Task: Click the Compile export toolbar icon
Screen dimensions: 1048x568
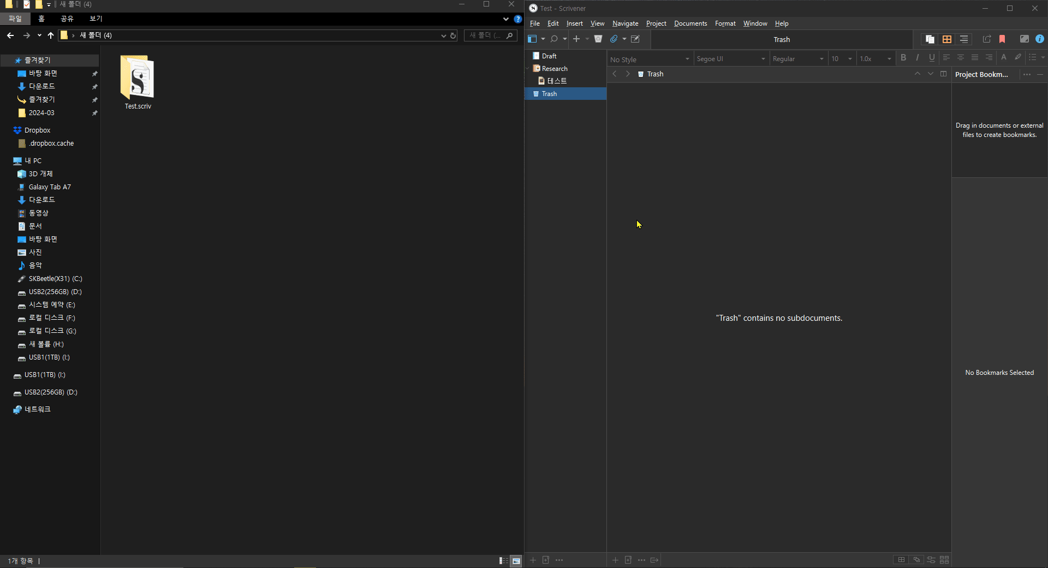Action: pos(986,39)
